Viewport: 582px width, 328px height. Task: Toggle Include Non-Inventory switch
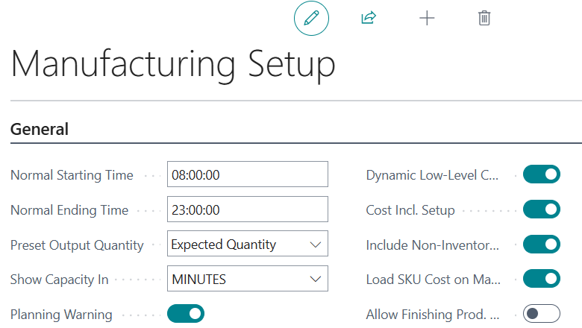click(x=541, y=245)
